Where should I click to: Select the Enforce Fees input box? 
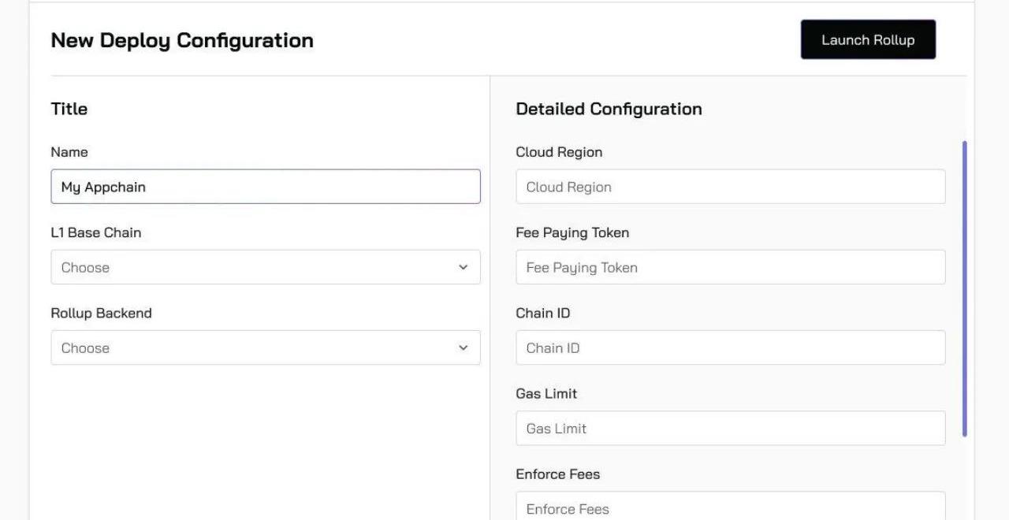point(730,508)
